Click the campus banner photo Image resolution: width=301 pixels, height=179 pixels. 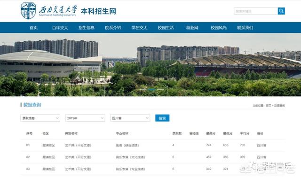click(x=150, y=65)
